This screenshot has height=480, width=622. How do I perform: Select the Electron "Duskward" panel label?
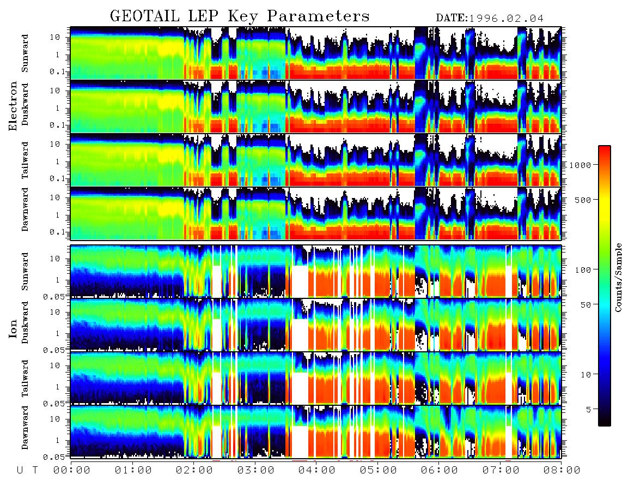(25, 105)
